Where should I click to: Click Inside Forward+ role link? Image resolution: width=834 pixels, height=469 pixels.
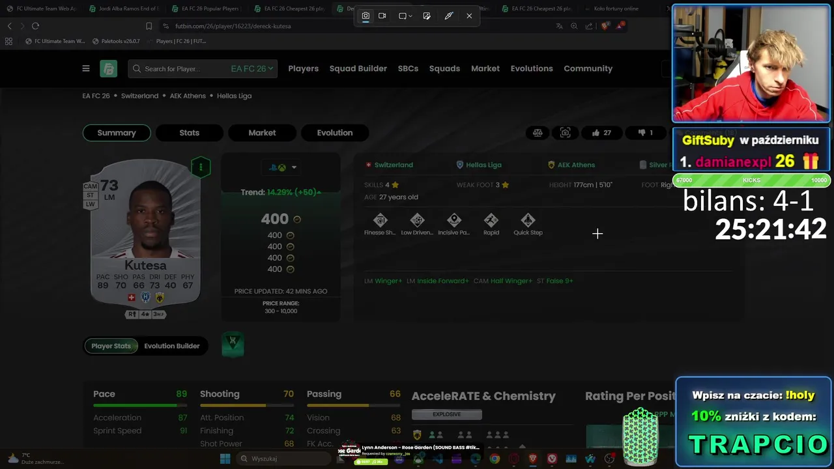pyautogui.click(x=443, y=281)
